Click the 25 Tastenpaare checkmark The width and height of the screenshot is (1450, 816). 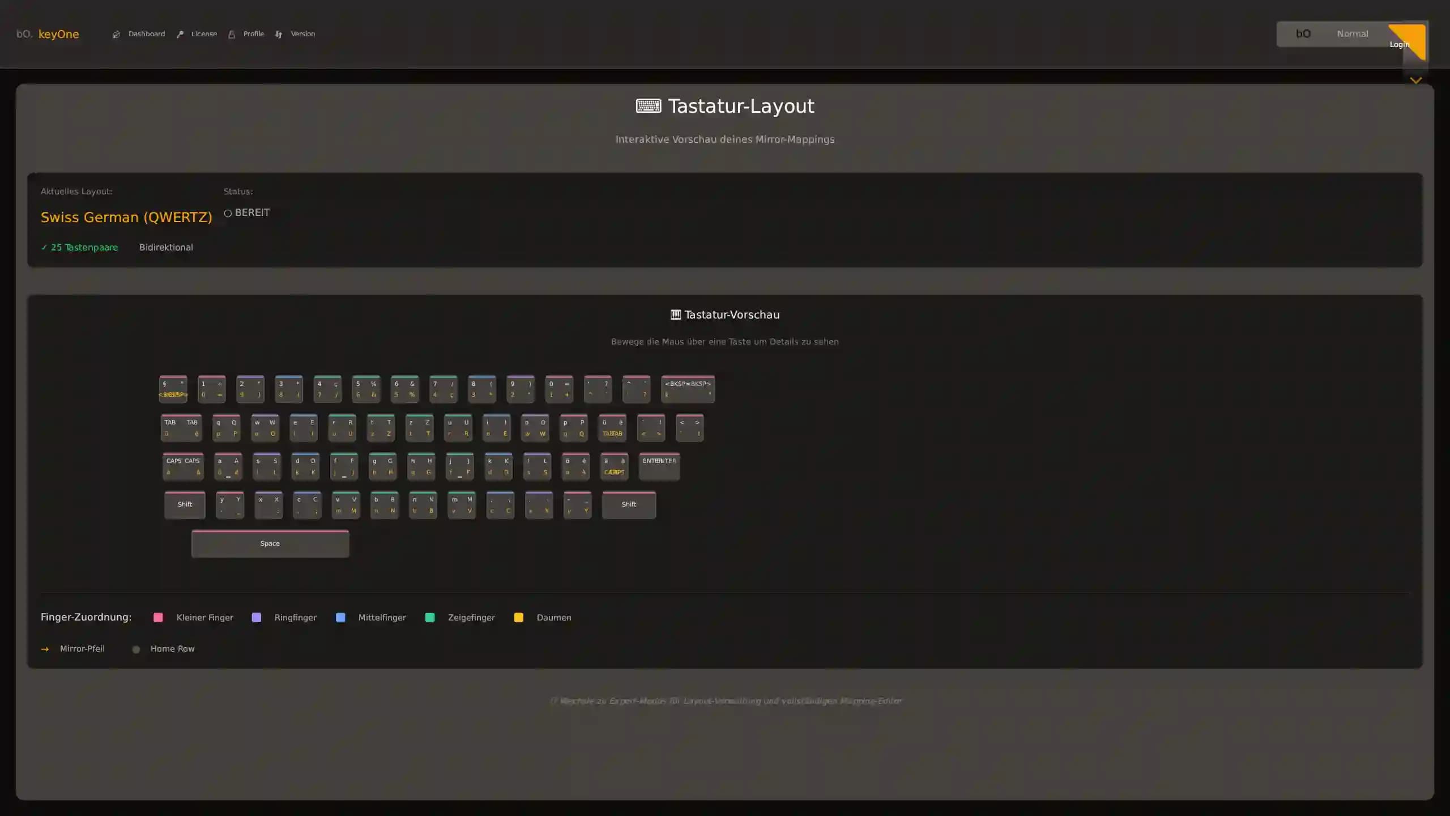pyautogui.click(x=44, y=247)
